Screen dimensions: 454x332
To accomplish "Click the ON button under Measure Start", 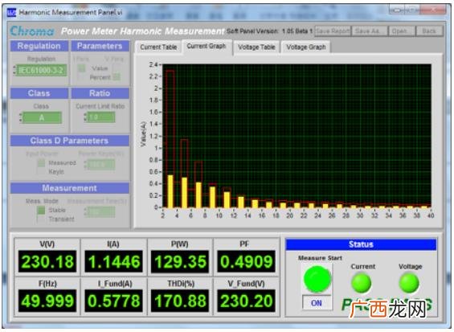I will click(317, 303).
